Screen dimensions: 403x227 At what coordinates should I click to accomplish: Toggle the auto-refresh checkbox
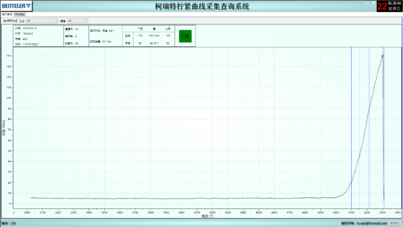click(15, 21)
